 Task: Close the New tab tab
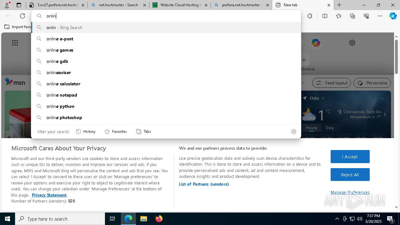point(329,5)
